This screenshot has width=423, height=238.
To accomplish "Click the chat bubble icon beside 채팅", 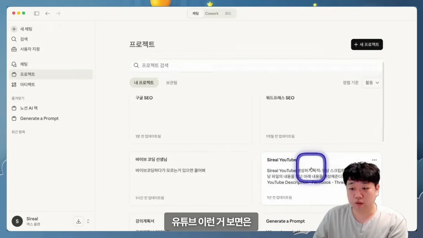I will pyautogui.click(x=14, y=64).
